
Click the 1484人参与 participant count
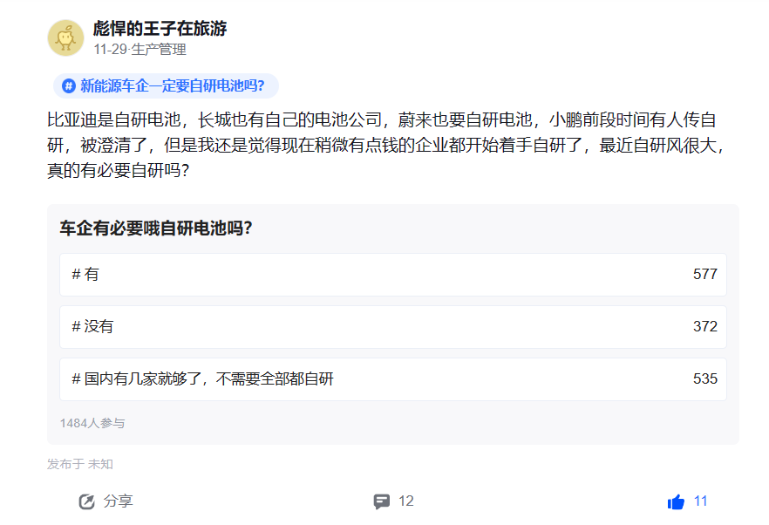coord(92,423)
